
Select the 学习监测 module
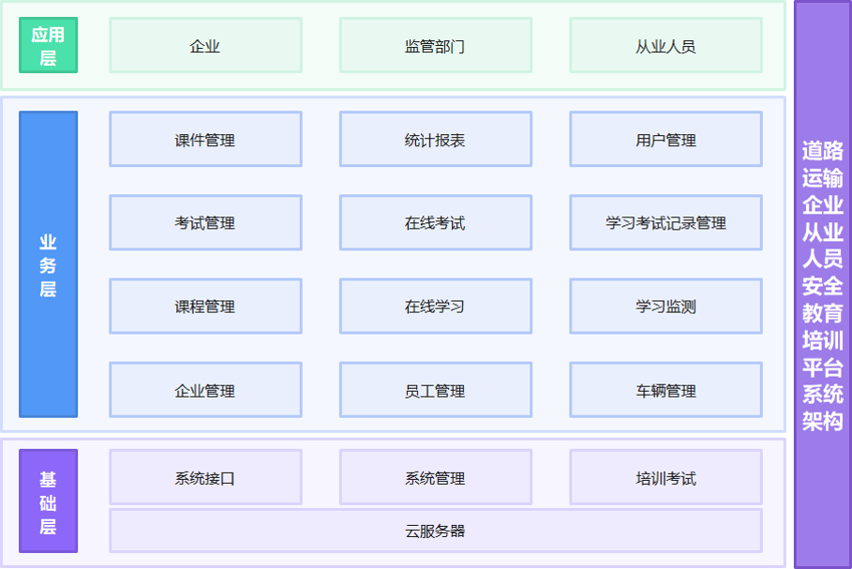pos(665,306)
